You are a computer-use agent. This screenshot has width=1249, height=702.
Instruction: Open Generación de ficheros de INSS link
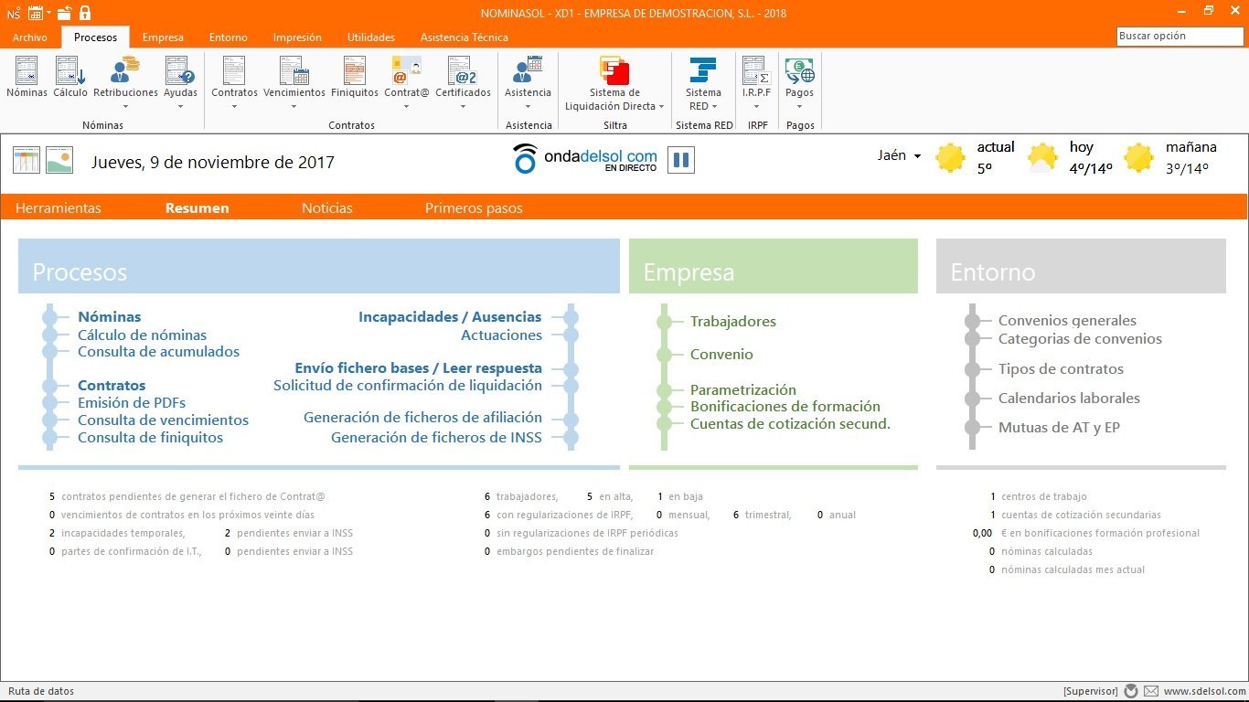[x=436, y=437]
